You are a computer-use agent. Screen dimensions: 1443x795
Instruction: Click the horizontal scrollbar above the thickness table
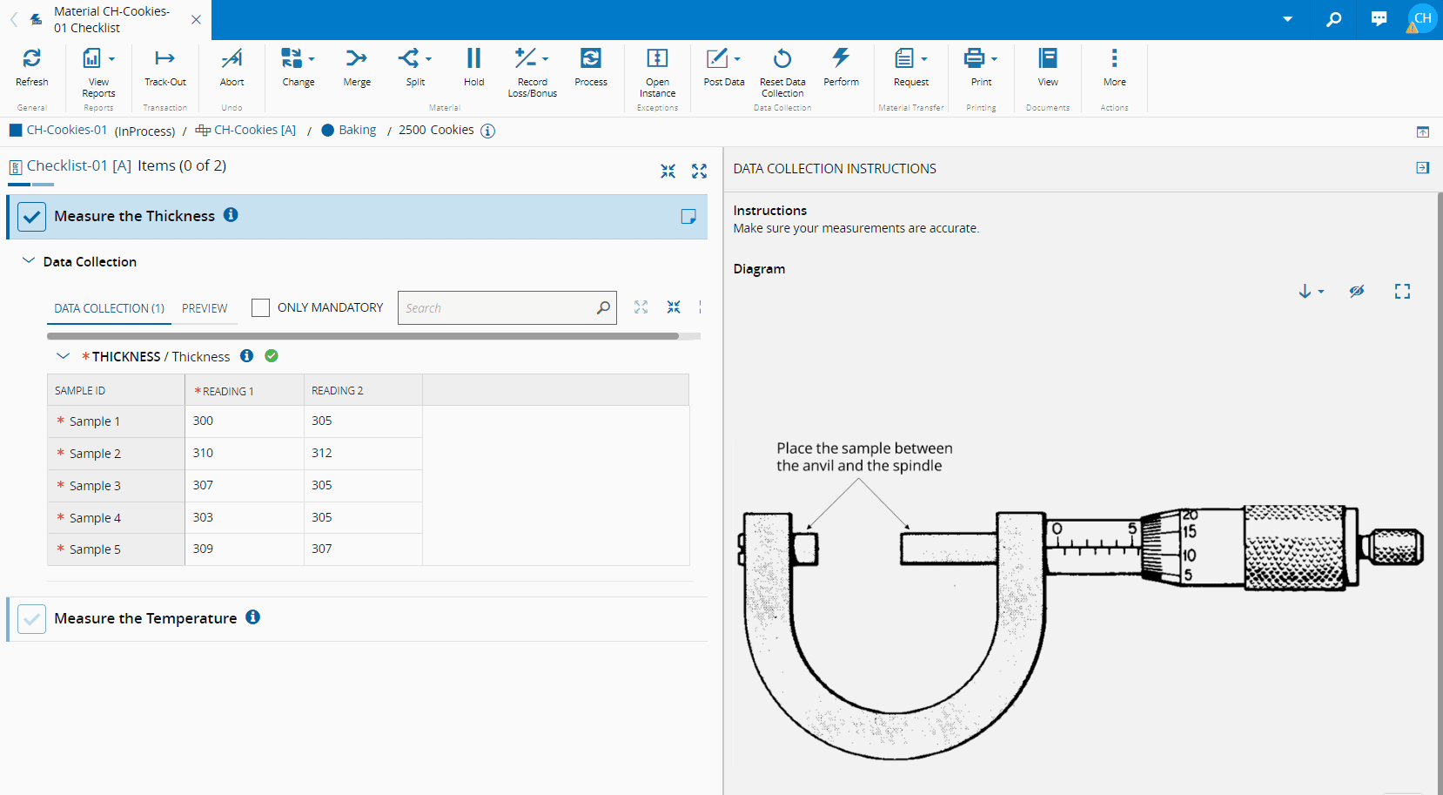click(363, 336)
